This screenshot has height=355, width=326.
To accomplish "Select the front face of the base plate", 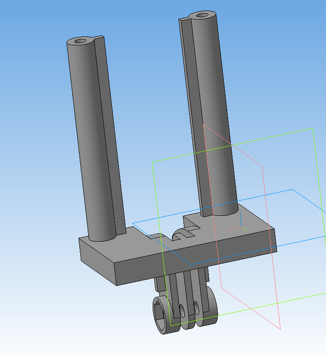I will (x=196, y=257).
